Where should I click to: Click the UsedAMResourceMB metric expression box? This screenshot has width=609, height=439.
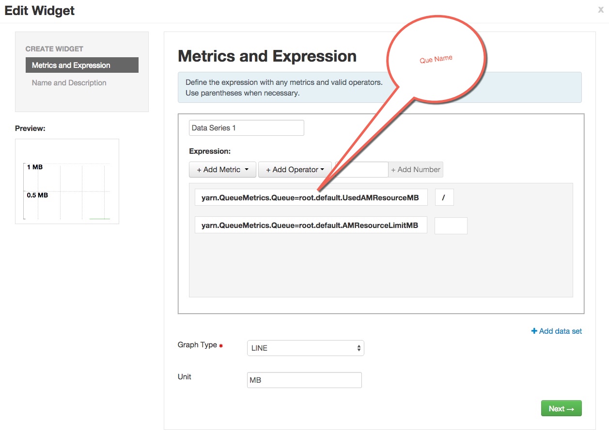(311, 197)
